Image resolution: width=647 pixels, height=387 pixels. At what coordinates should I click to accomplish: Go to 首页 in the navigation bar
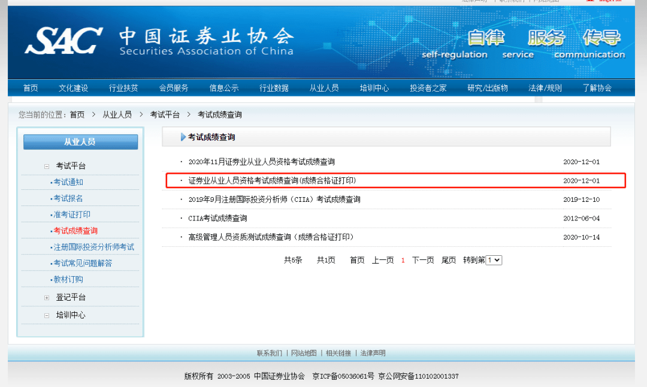coord(31,87)
